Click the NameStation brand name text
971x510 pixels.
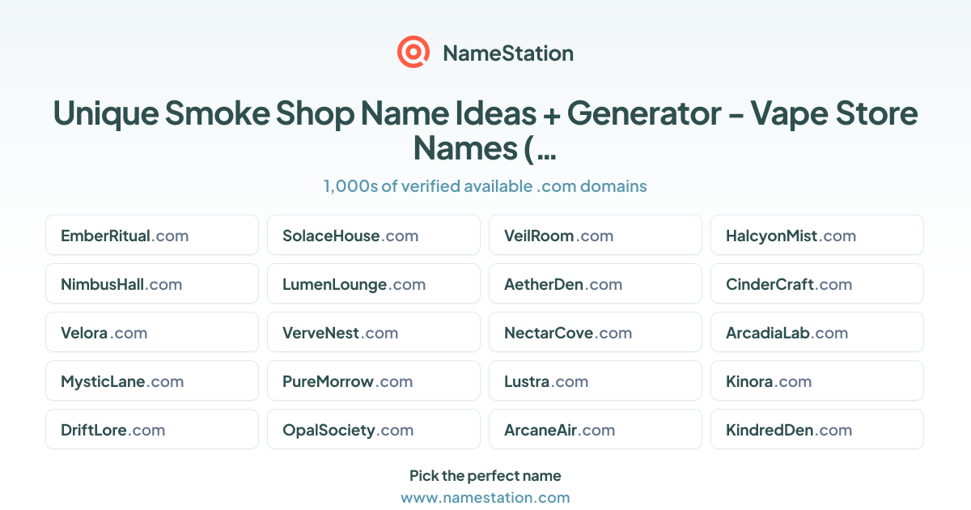(508, 53)
